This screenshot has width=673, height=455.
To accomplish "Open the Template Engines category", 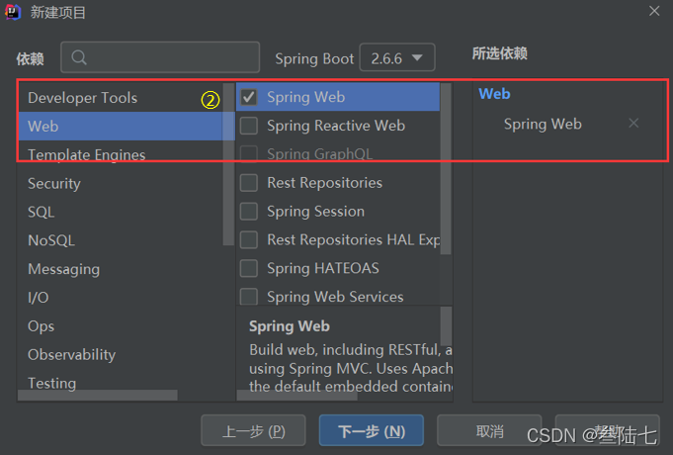I will click(x=121, y=154).
